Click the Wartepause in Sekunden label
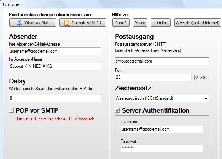 tap(50, 89)
